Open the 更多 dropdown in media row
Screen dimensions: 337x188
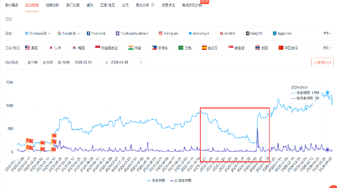pos(327,33)
